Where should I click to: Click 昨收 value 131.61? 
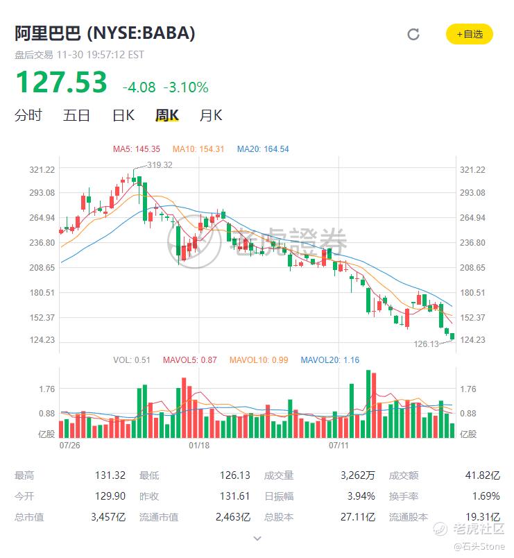pyautogui.click(x=234, y=496)
